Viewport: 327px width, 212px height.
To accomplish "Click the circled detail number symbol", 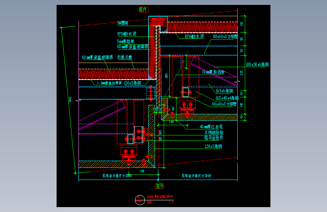I will point(140,200).
